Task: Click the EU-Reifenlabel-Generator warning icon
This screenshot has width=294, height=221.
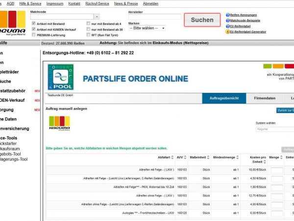Action: (228, 32)
